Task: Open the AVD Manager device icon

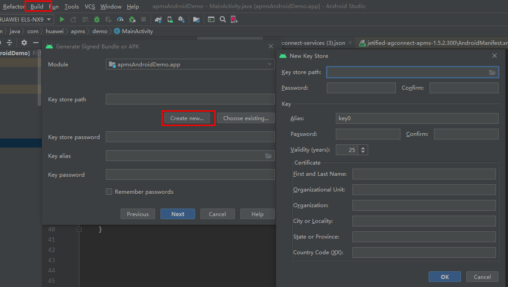Action: (x=170, y=19)
